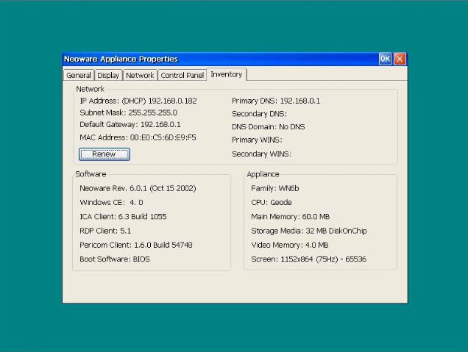Click the Network group heading
This screenshot has width=468, height=352.
point(90,89)
